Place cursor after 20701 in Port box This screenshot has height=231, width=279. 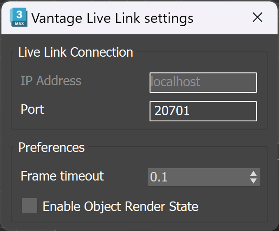tap(191, 111)
